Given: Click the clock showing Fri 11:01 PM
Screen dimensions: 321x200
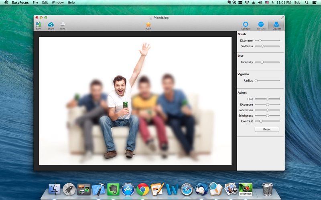Looking at the screenshot, I should click(x=281, y=2).
